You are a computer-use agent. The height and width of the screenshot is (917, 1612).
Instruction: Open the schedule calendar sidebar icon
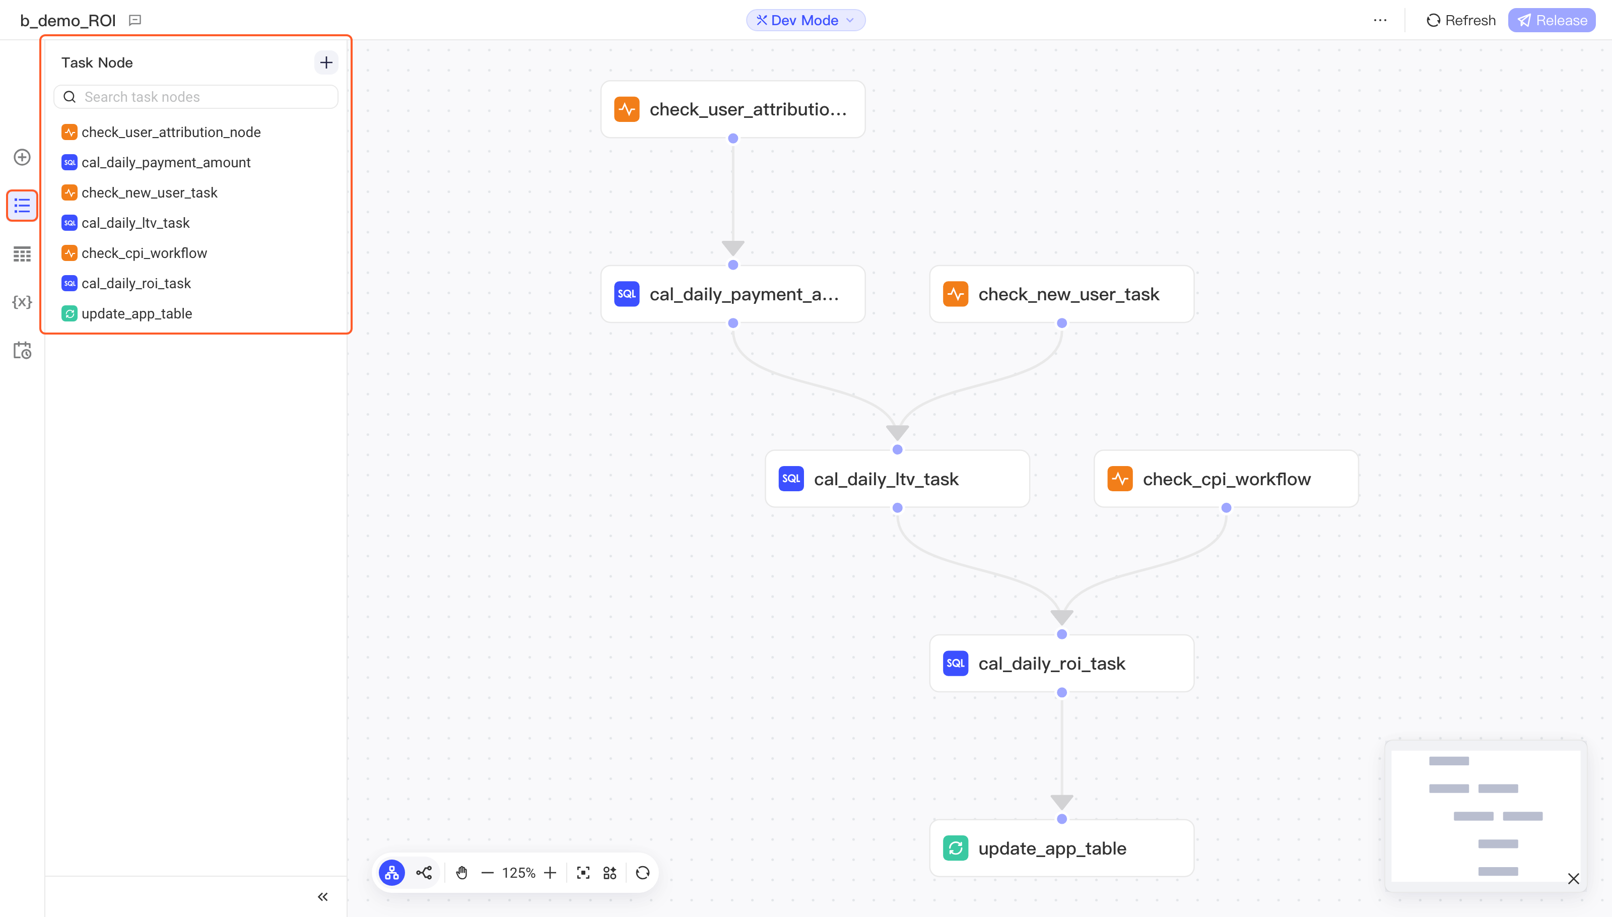click(x=22, y=350)
